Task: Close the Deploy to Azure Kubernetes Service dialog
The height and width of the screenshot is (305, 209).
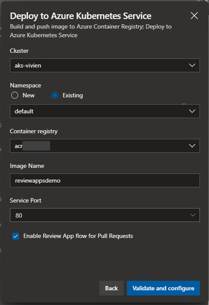Action: [194, 16]
